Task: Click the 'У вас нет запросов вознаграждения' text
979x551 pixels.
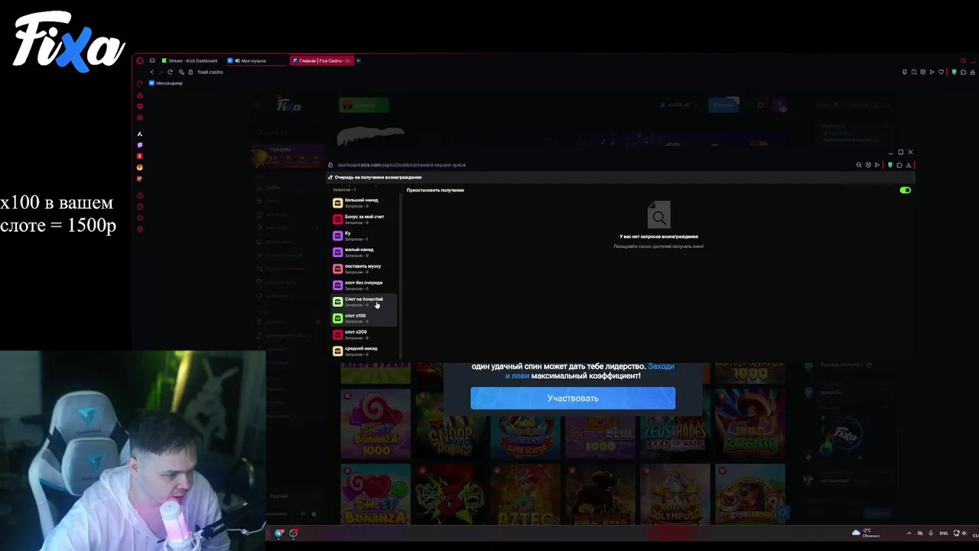Action: [659, 236]
